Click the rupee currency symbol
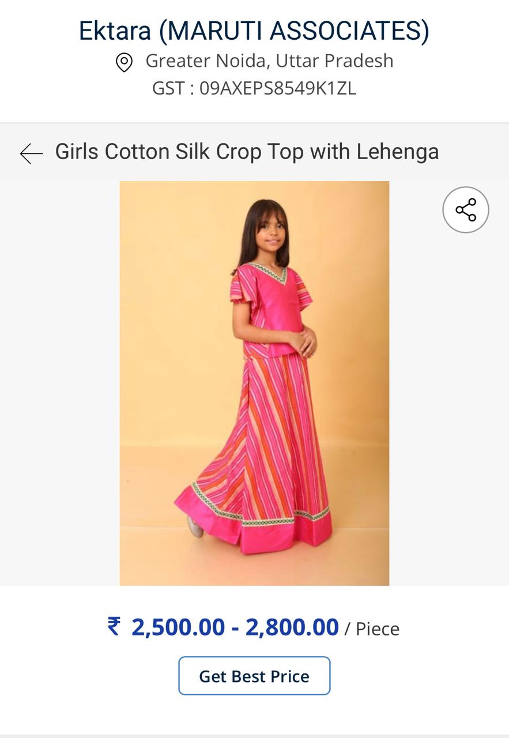 tap(114, 626)
